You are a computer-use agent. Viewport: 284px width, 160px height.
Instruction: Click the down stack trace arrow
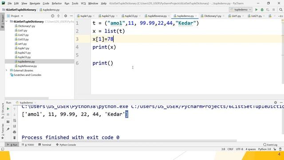pyautogui.click(x=15, y=115)
